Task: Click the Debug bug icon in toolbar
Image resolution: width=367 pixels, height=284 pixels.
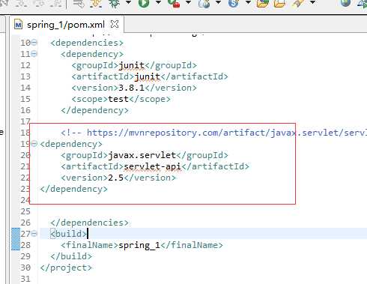Action: (x=114, y=3)
